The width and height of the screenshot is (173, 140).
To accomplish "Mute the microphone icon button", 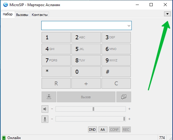I will [x=45, y=119].
